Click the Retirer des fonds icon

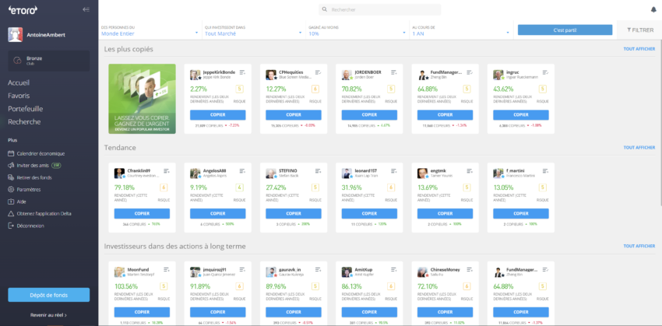click(12, 177)
